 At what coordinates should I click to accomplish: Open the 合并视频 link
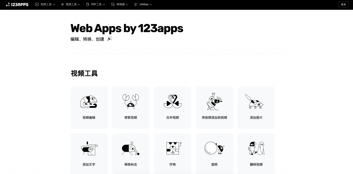[172, 117]
